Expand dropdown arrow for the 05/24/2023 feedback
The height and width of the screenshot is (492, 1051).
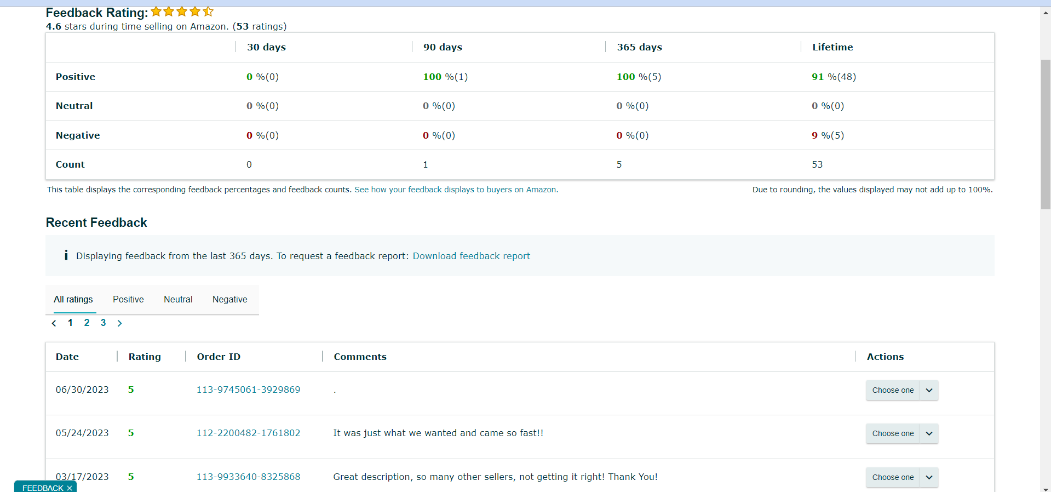(929, 433)
